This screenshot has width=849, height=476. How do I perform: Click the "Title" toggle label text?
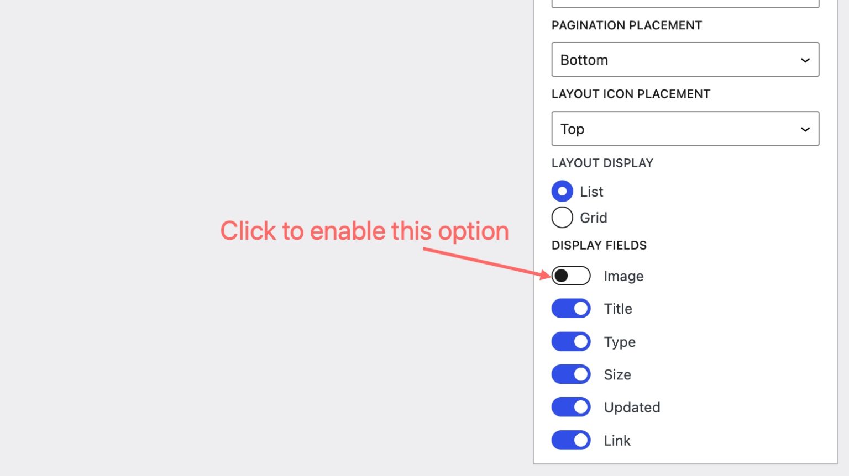coord(618,309)
